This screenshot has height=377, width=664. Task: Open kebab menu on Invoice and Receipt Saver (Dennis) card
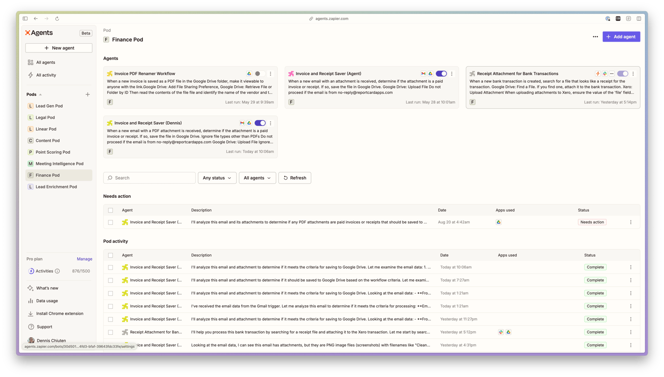(x=270, y=123)
